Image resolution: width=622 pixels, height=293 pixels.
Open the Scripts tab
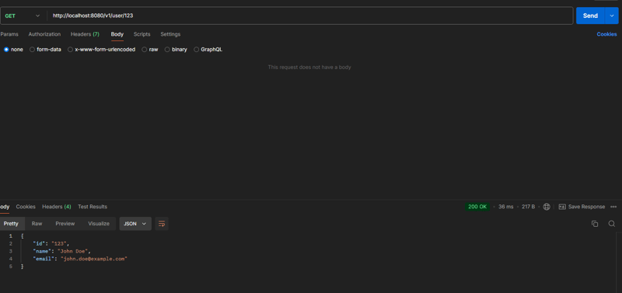tap(142, 34)
